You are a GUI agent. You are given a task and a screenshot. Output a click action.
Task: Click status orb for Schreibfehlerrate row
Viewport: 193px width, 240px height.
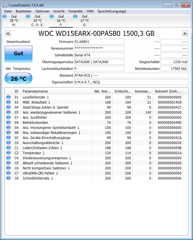point(8,178)
